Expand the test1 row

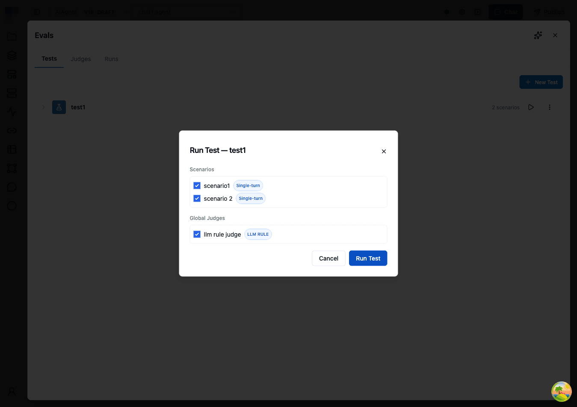click(x=43, y=107)
